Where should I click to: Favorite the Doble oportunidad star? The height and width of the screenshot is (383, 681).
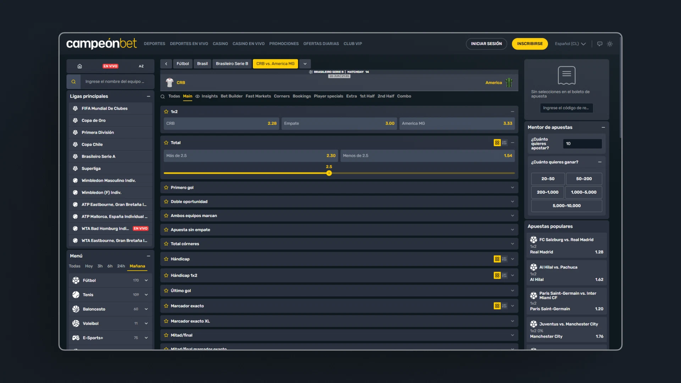pyautogui.click(x=166, y=202)
